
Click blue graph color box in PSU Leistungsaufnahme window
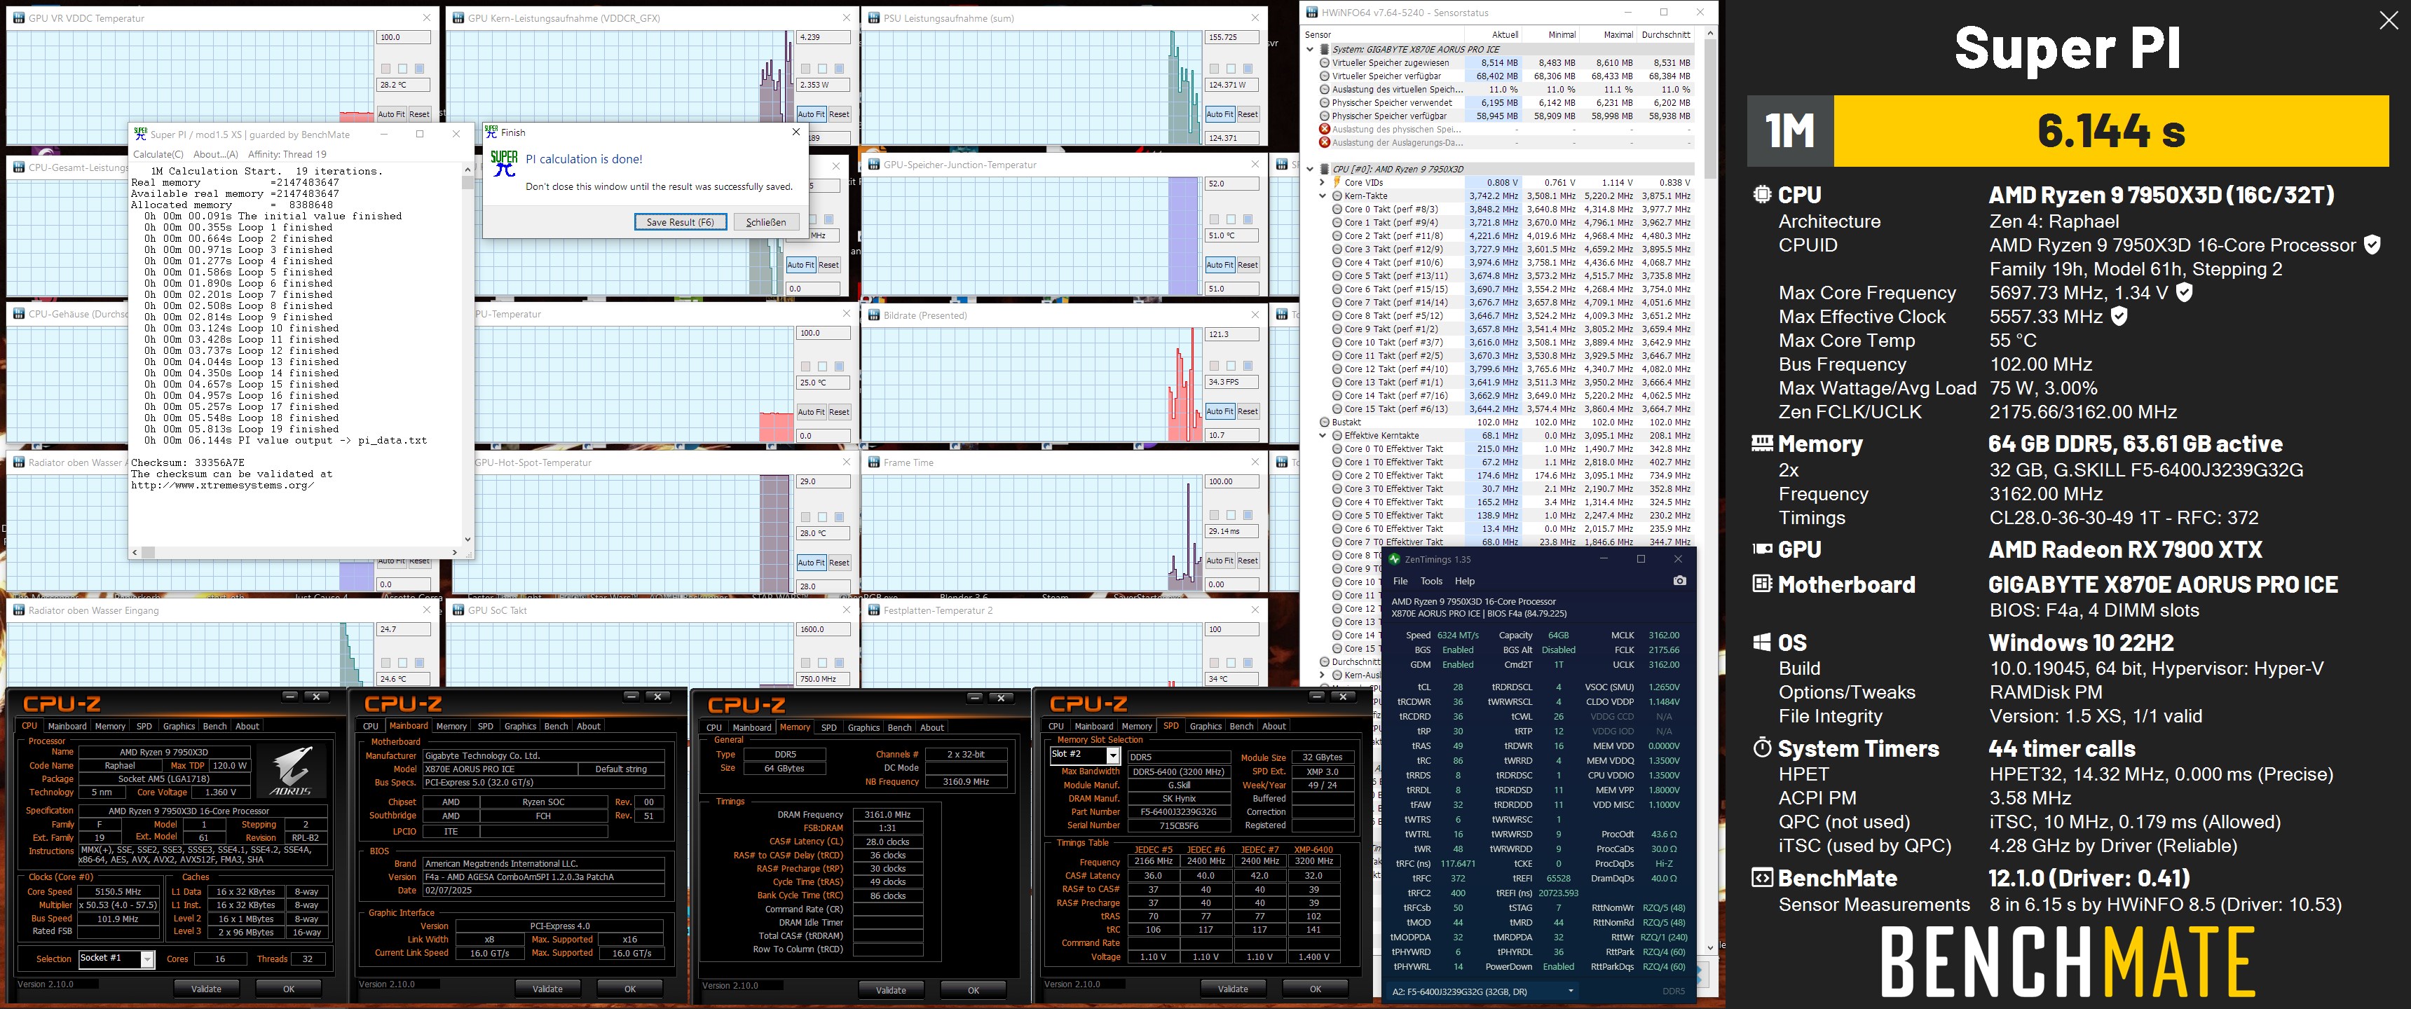[1248, 69]
